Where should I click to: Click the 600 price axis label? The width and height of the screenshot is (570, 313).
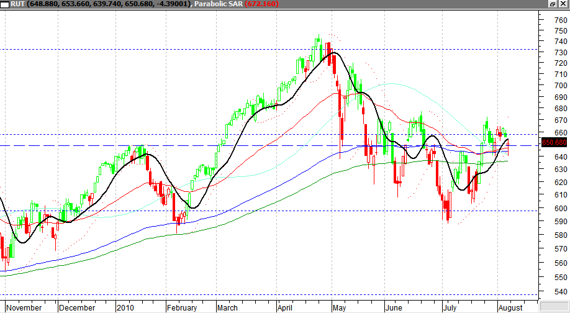point(561,209)
